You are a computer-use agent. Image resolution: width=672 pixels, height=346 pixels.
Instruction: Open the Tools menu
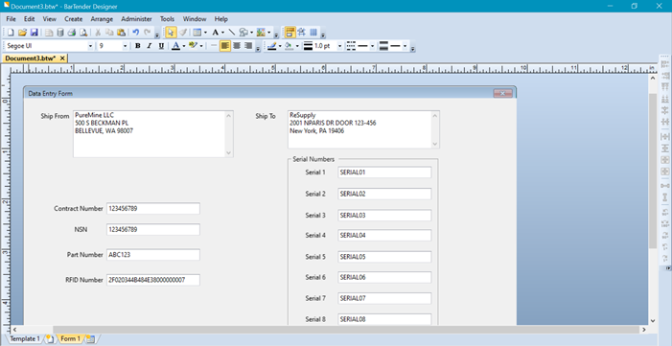167,19
